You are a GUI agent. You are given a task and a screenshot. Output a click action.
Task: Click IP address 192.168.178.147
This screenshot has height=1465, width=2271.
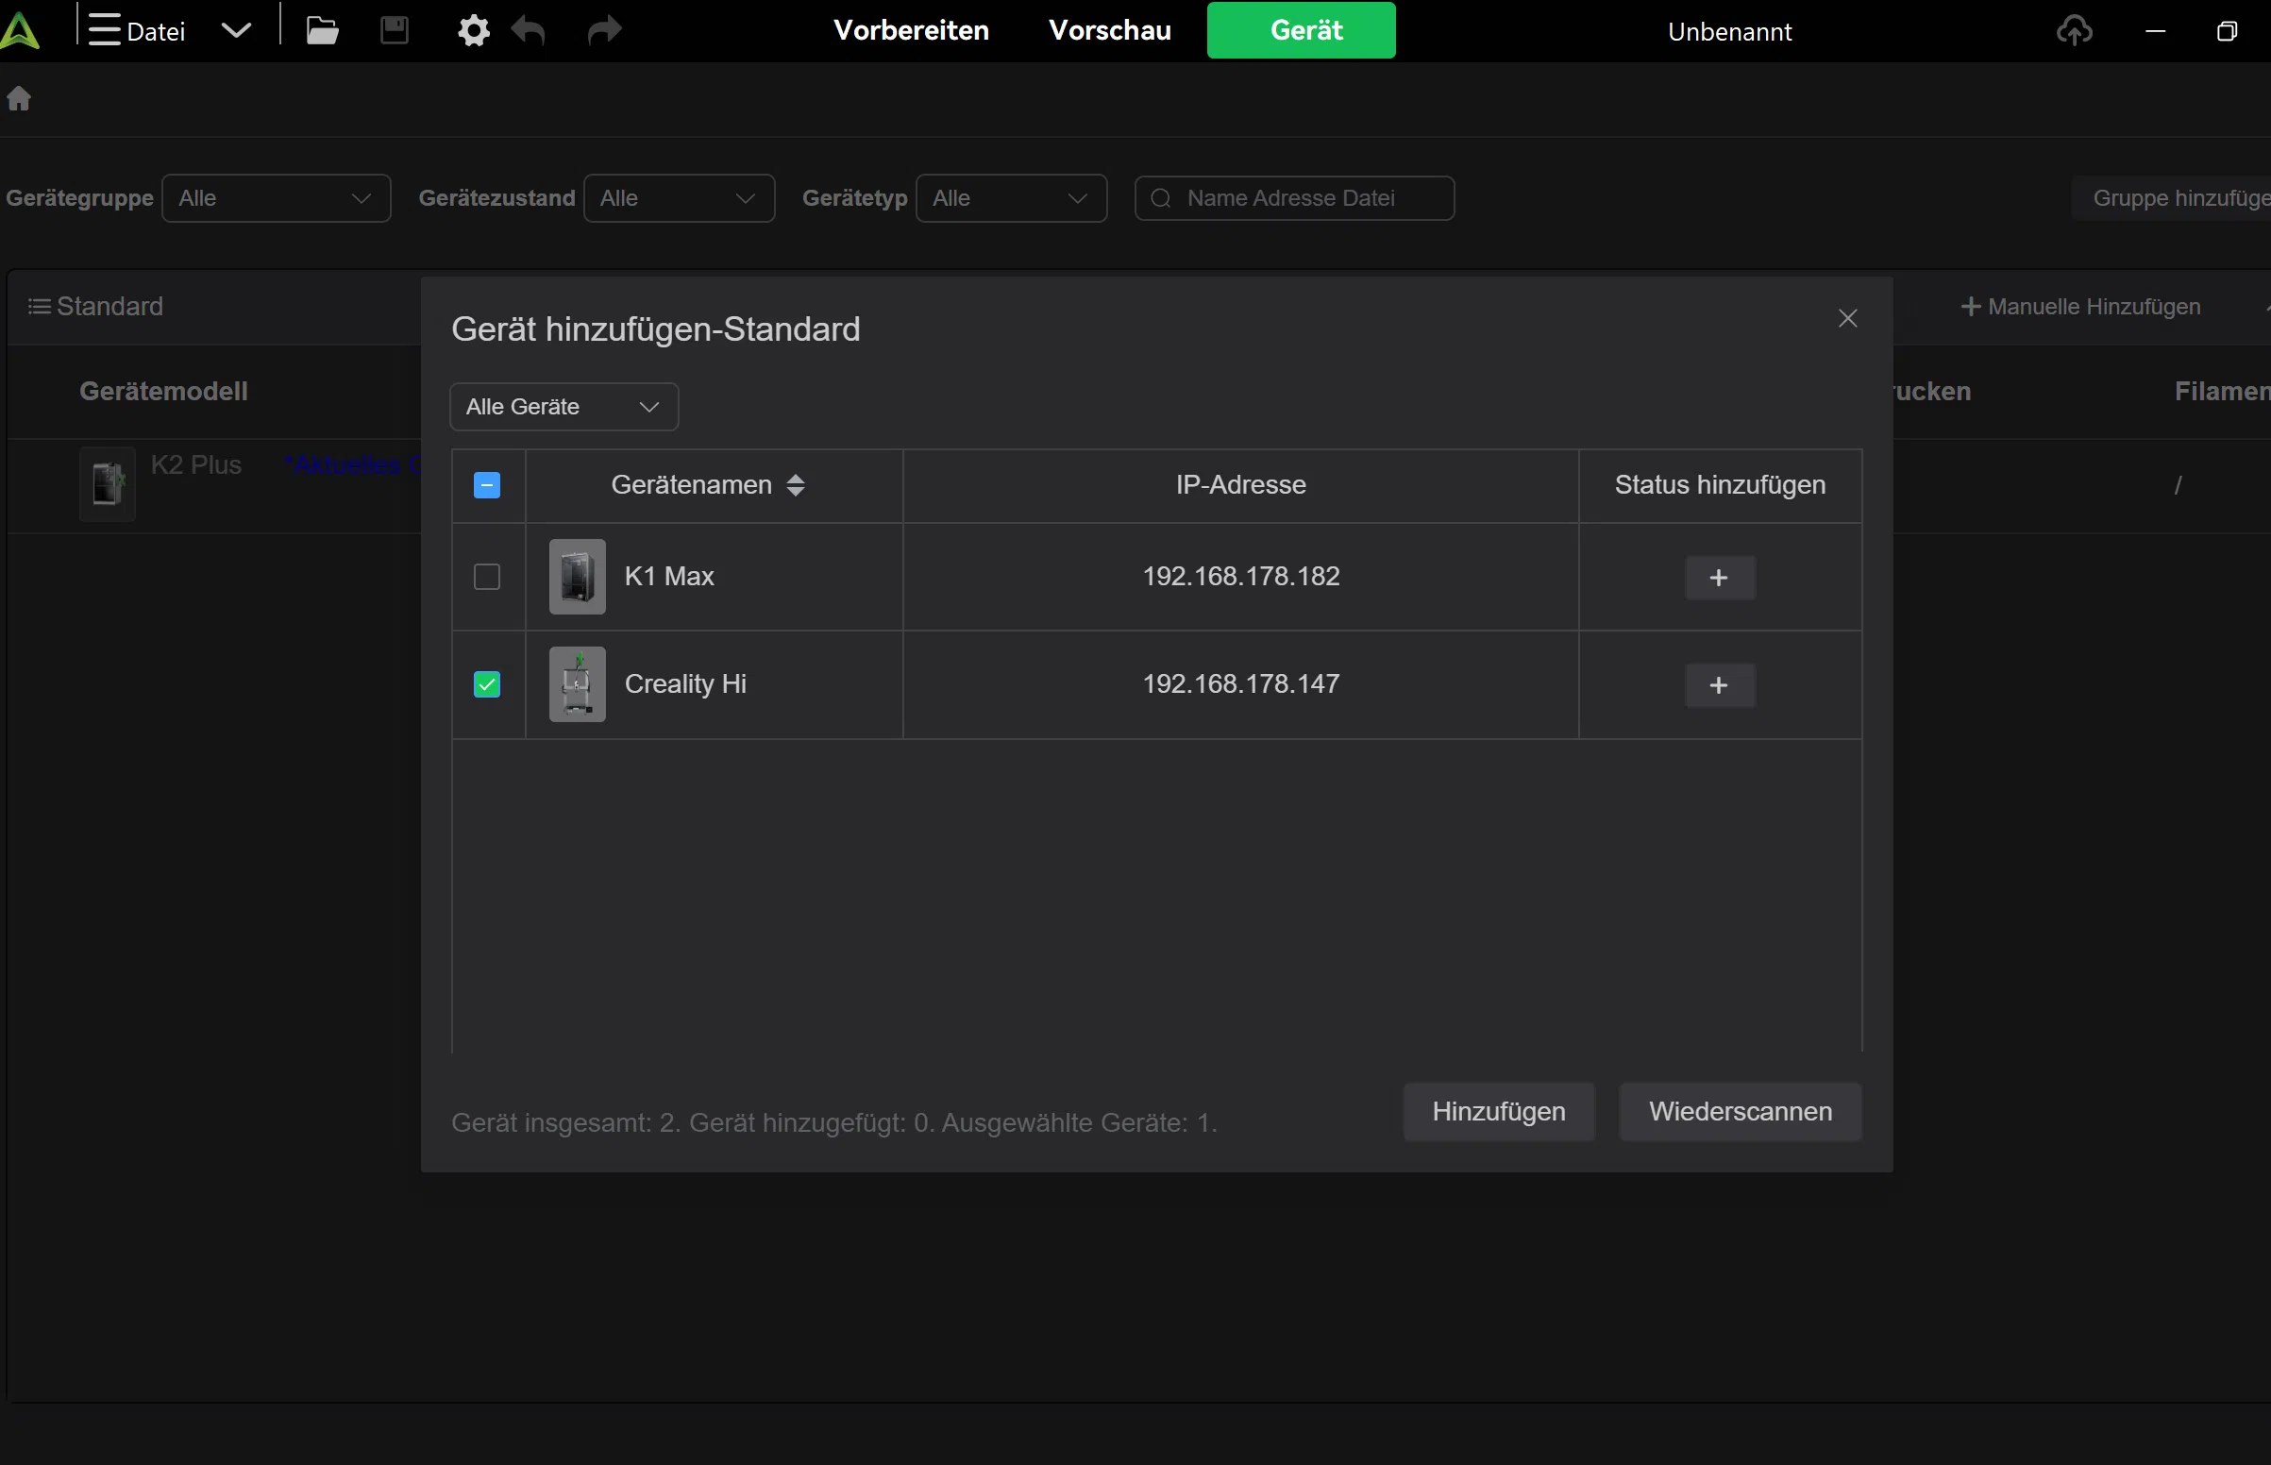pyautogui.click(x=1241, y=684)
